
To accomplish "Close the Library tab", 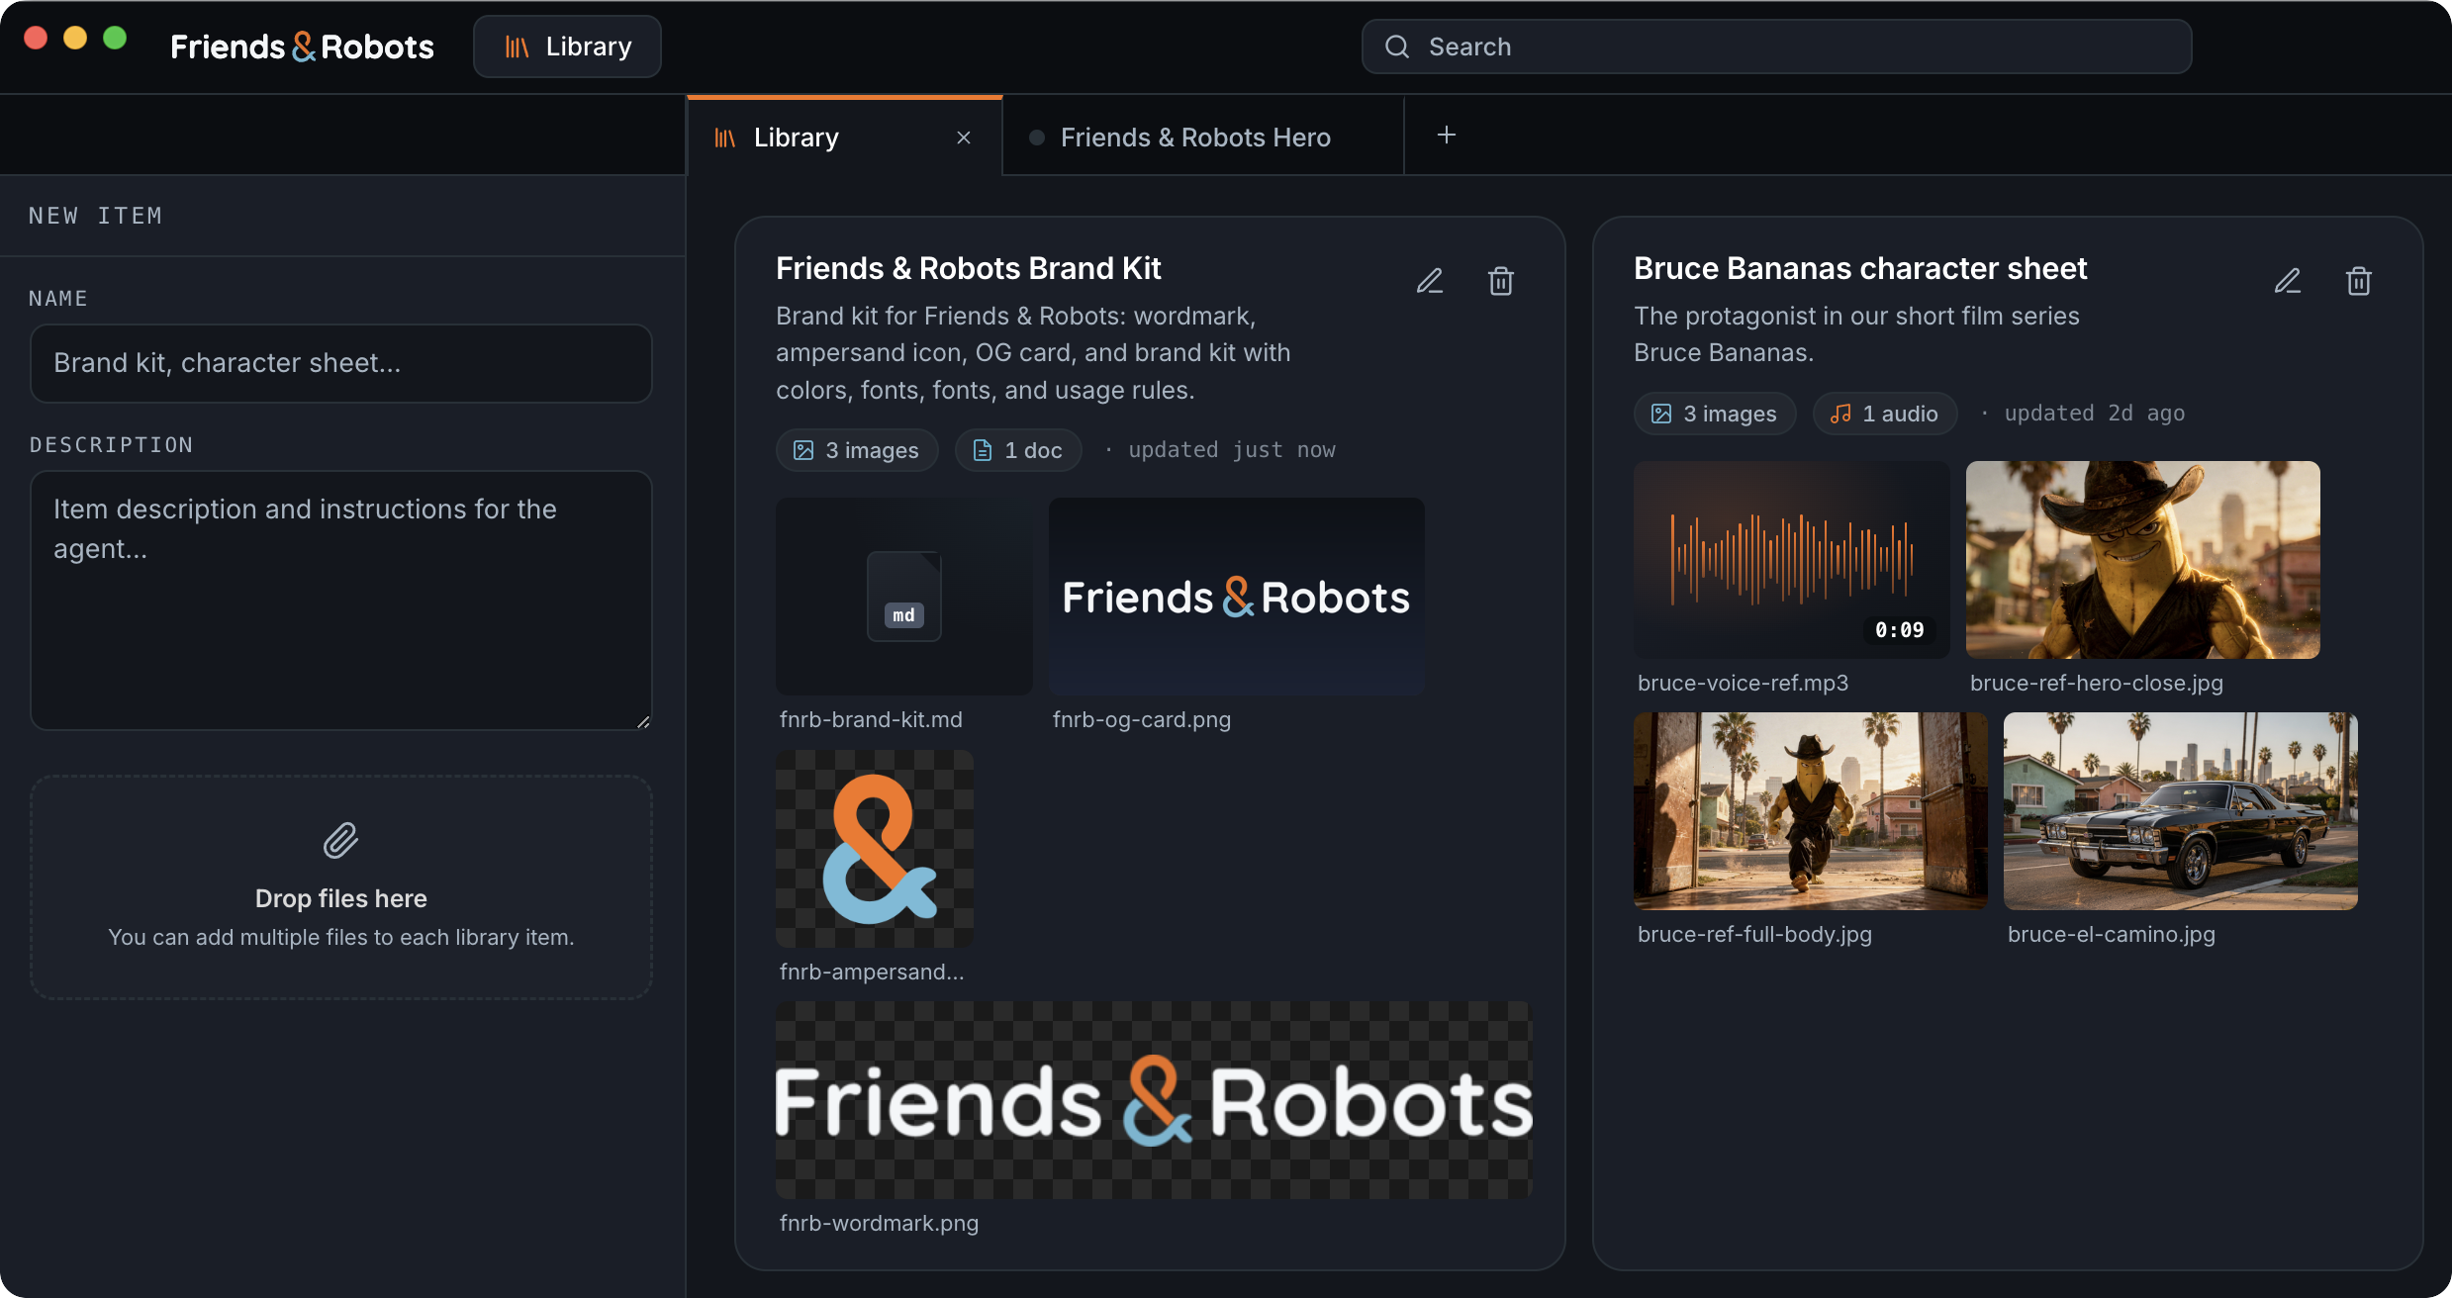I will (964, 138).
